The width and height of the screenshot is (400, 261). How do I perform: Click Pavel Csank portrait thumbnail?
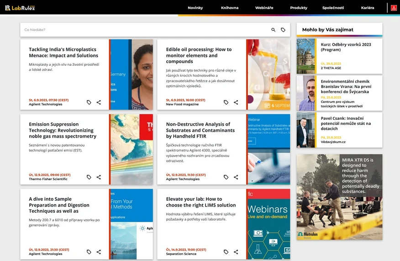coord(306,130)
